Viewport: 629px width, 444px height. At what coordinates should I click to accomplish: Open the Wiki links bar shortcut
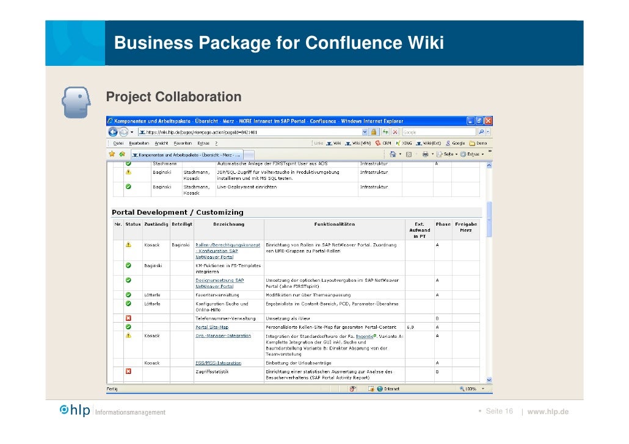tap(333, 143)
